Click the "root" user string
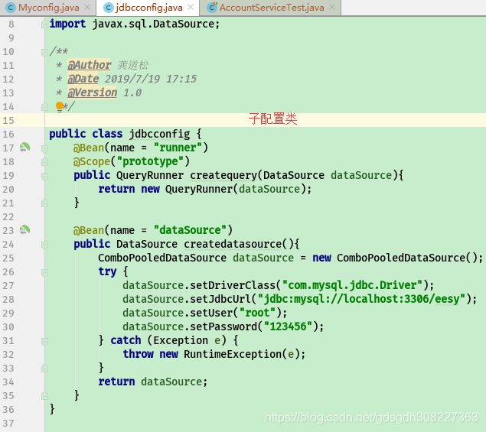The width and height of the screenshot is (486, 432). tap(257, 313)
